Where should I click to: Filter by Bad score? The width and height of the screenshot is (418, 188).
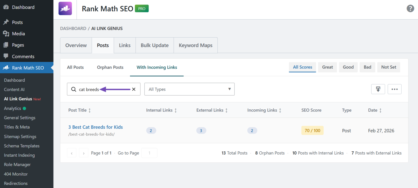[368, 67]
